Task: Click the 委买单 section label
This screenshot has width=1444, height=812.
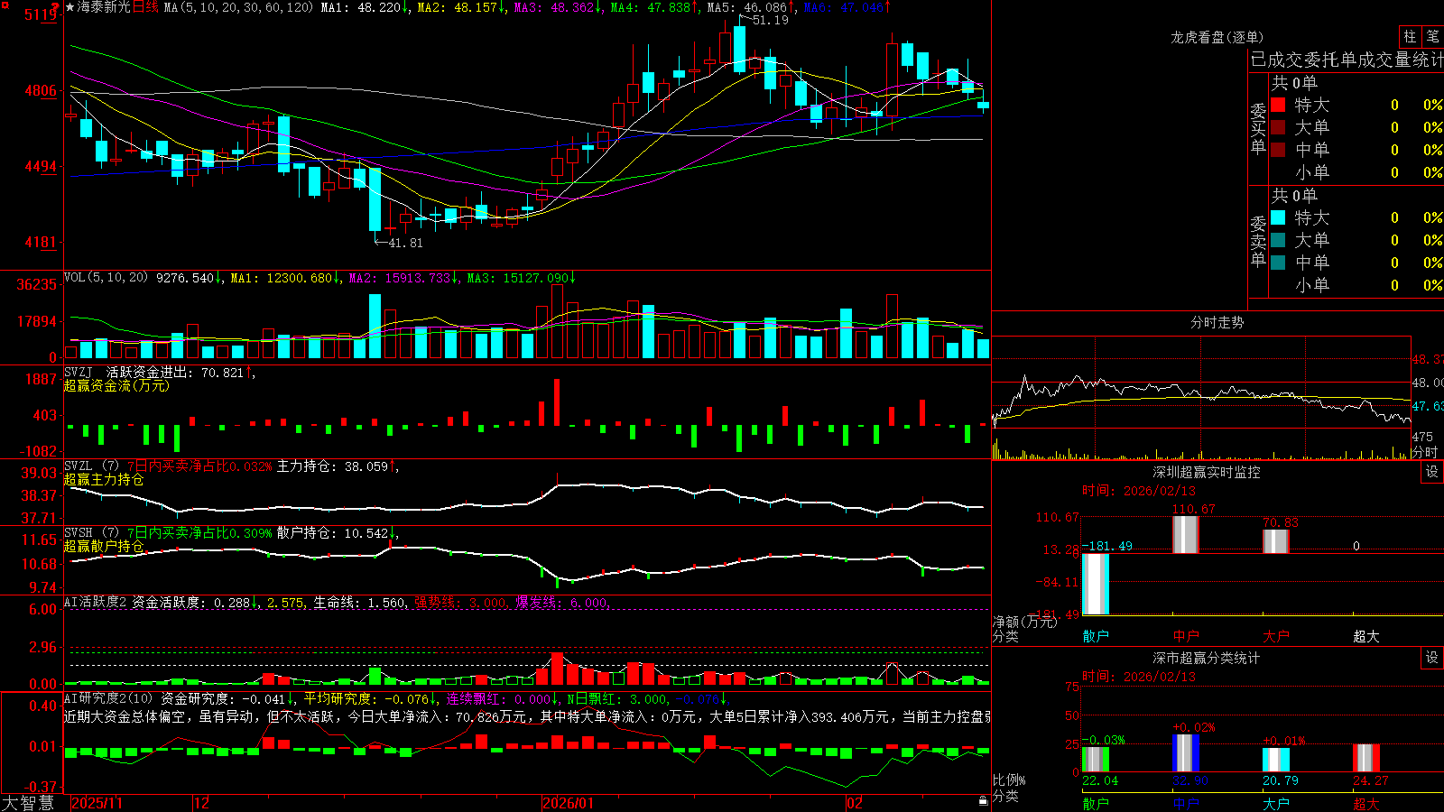Action: 1258,129
